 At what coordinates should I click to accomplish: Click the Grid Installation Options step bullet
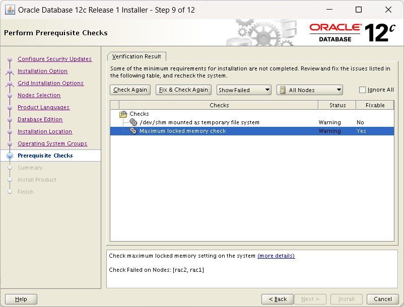click(10, 84)
